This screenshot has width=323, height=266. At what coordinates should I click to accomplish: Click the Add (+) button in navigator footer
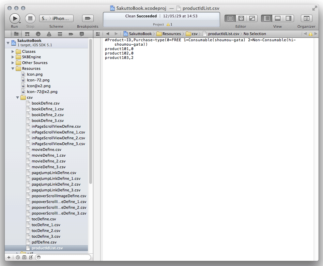9,257
